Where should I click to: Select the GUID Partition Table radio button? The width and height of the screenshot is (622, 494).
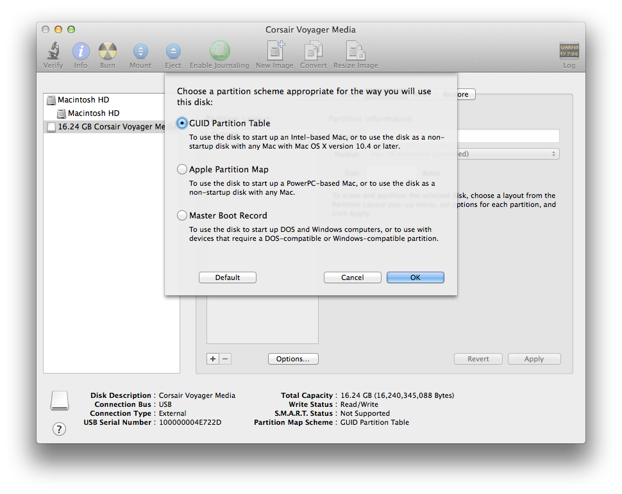[x=181, y=123]
